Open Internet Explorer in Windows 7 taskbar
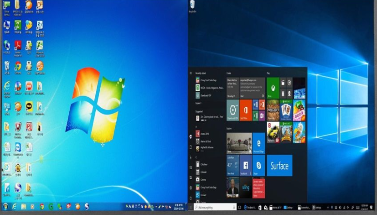 point(15,206)
